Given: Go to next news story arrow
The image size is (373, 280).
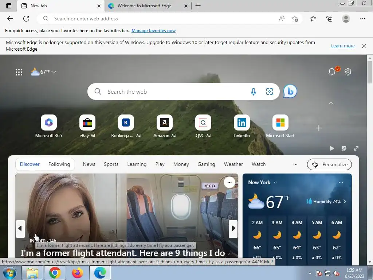Looking at the screenshot, I should (233, 229).
